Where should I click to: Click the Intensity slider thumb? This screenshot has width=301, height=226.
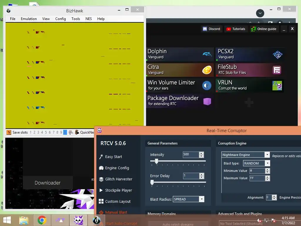pyautogui.click(x=156, y=161)
